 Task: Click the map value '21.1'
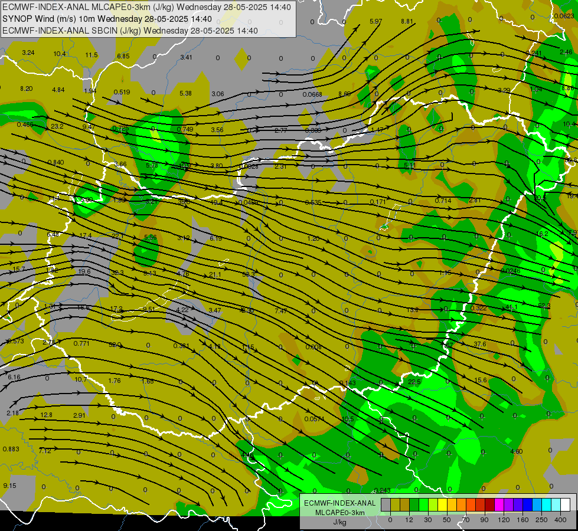pyautogui.click(x=215, y=274)
